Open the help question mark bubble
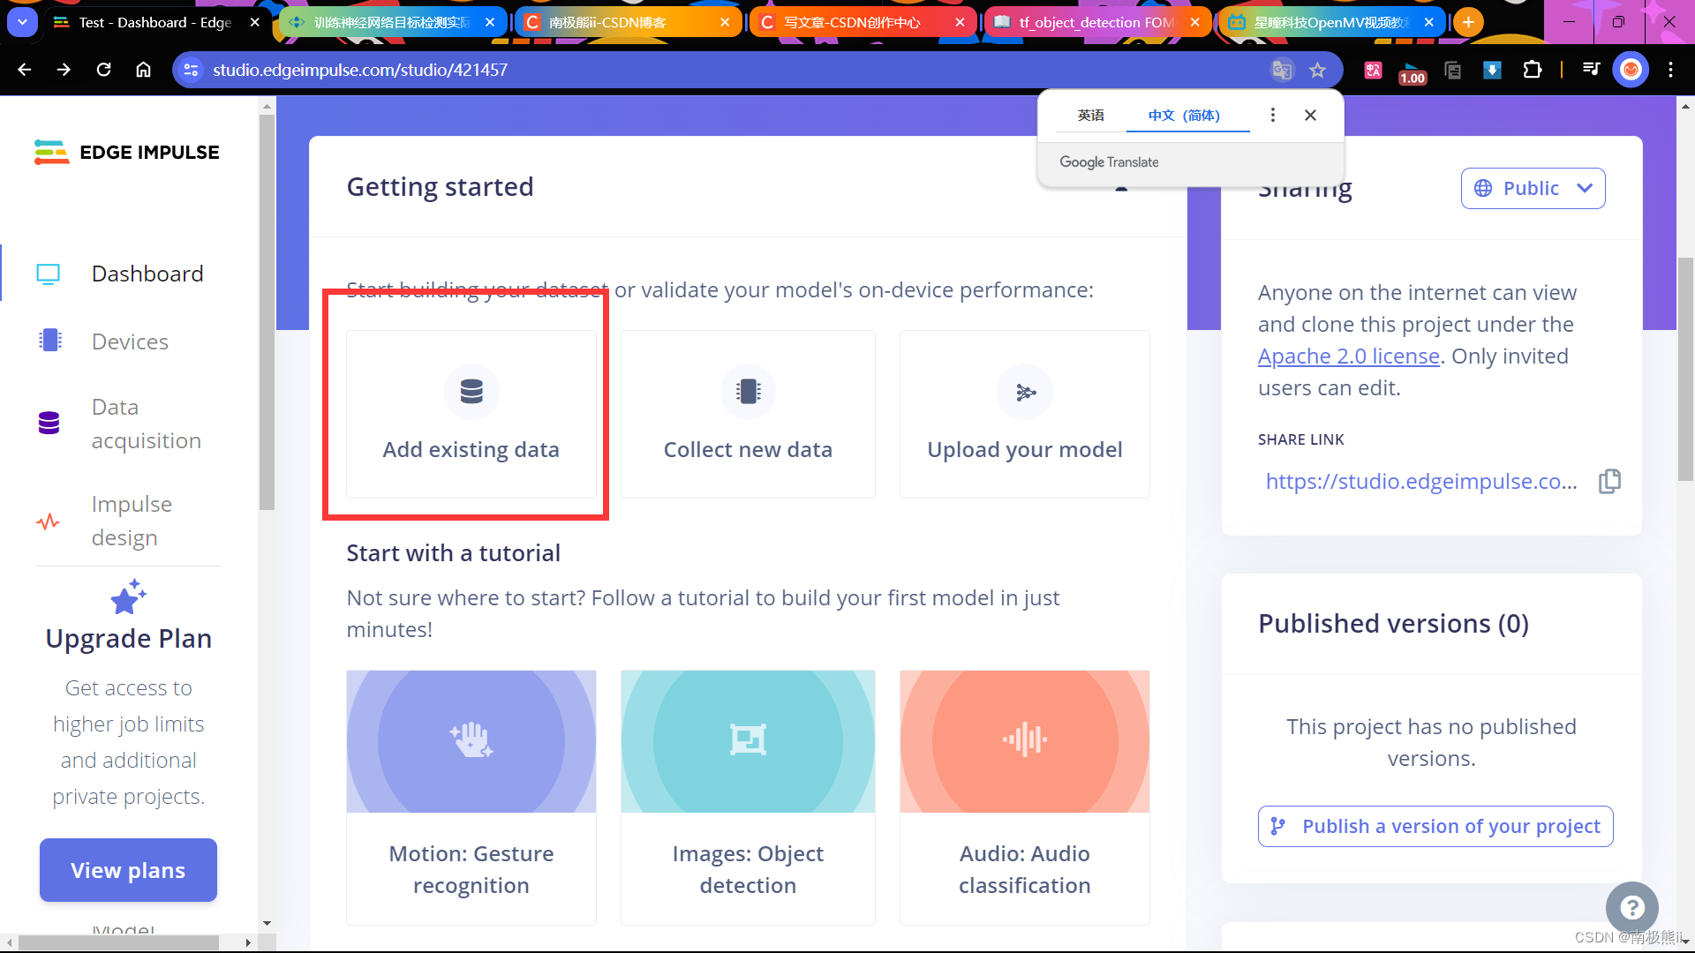Image resolution: width=1695 pixels, height=953 pixels. pyautogui.click(x=1631, y=907)
